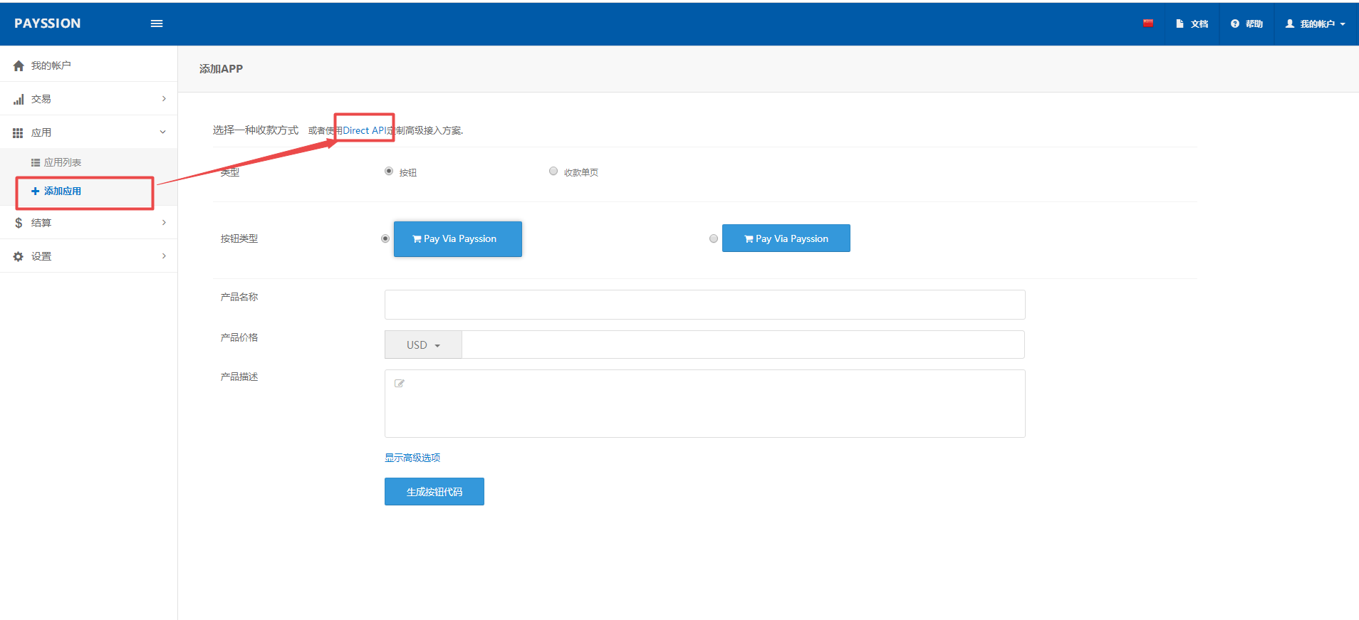Click the dollar sign icon for 结算
Image resolution: width=1359 pixels, height=620 pixels.
point(19,223)
